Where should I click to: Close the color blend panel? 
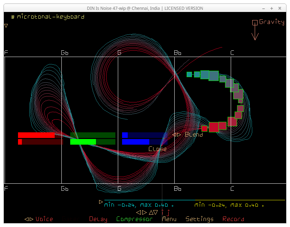(x=157, y=149)
